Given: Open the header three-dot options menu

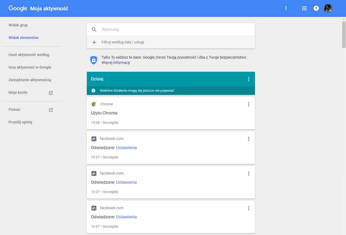Looking at the screenshot, I should click(x=286, y=8).
